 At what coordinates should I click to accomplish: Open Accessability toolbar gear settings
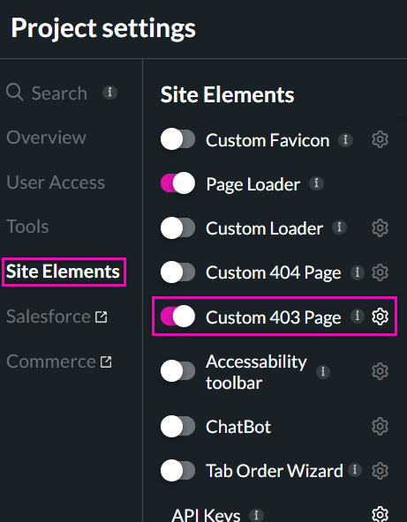[x=380, y=371]
